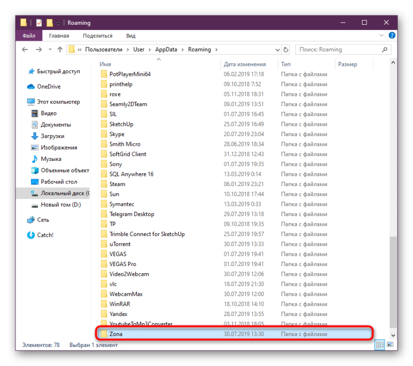Open the Поделиться ribbon tab
This screenshot has height=366, width=413.
click(98, 36)
